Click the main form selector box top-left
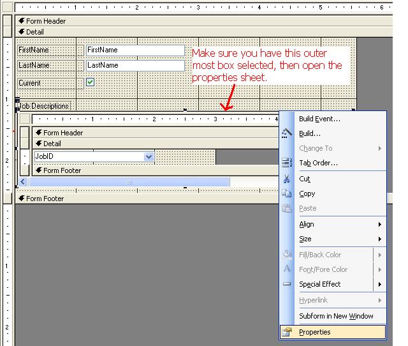408x346 pixels. point(8,7)
